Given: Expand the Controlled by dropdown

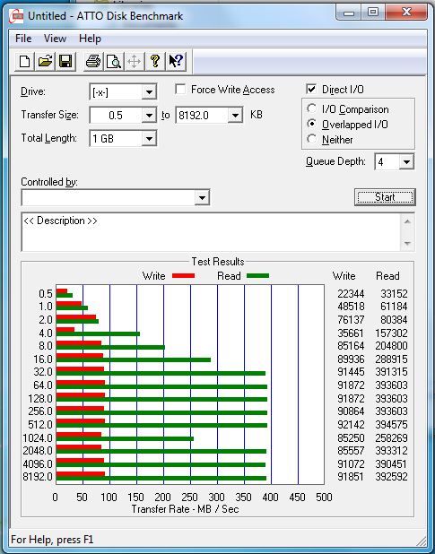Looking at the screenshot, I should [202, 197].
